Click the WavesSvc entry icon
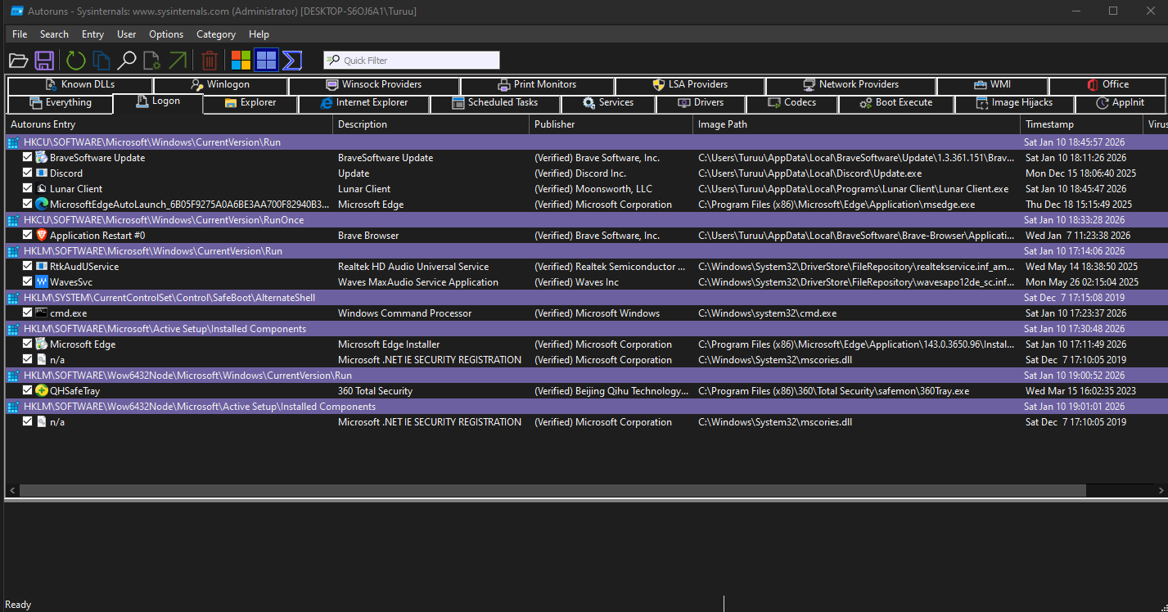Screen dimensions: 1168x612 (42, 282)
